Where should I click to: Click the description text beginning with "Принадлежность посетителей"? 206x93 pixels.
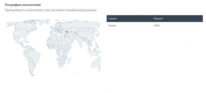click(51, 10)
